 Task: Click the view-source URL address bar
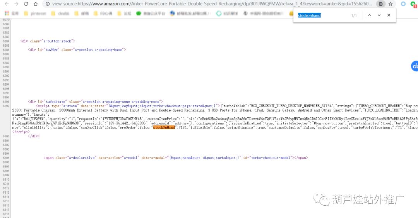(212, 4)
